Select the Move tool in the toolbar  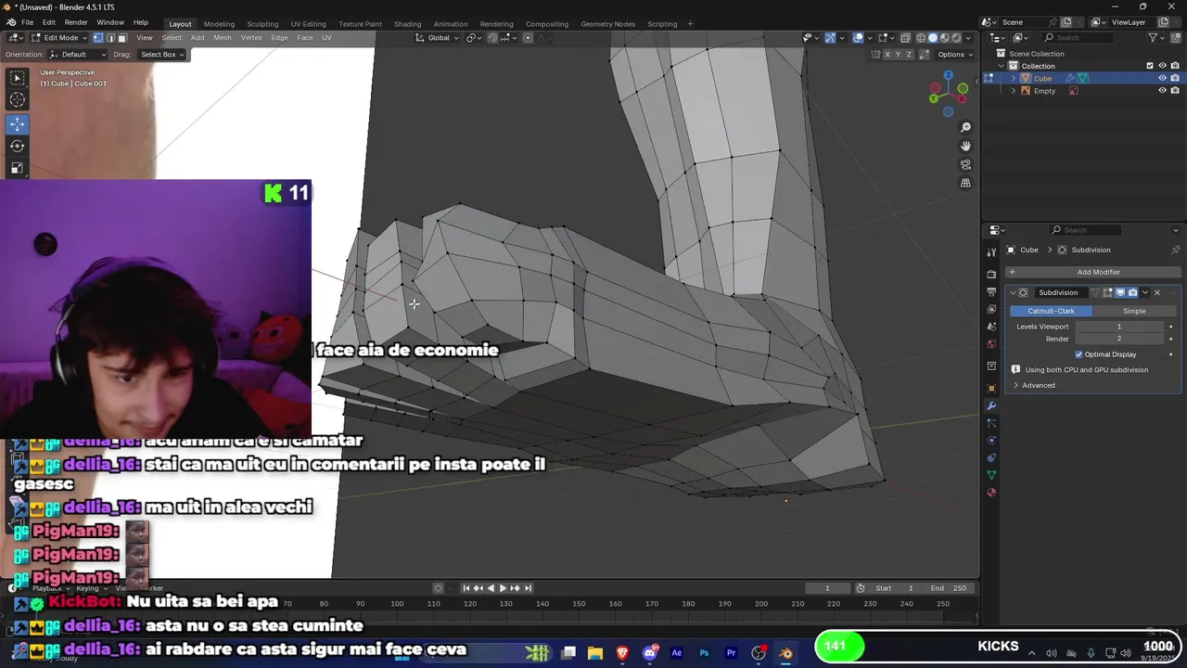coord(18,123)
